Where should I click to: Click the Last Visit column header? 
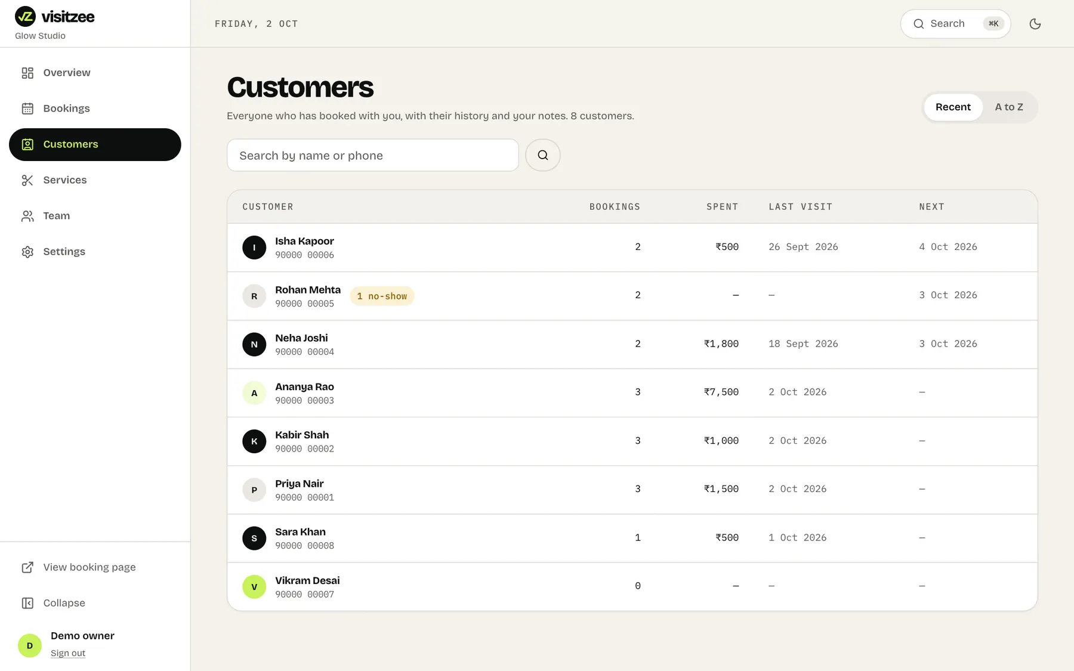click(800, 207)
